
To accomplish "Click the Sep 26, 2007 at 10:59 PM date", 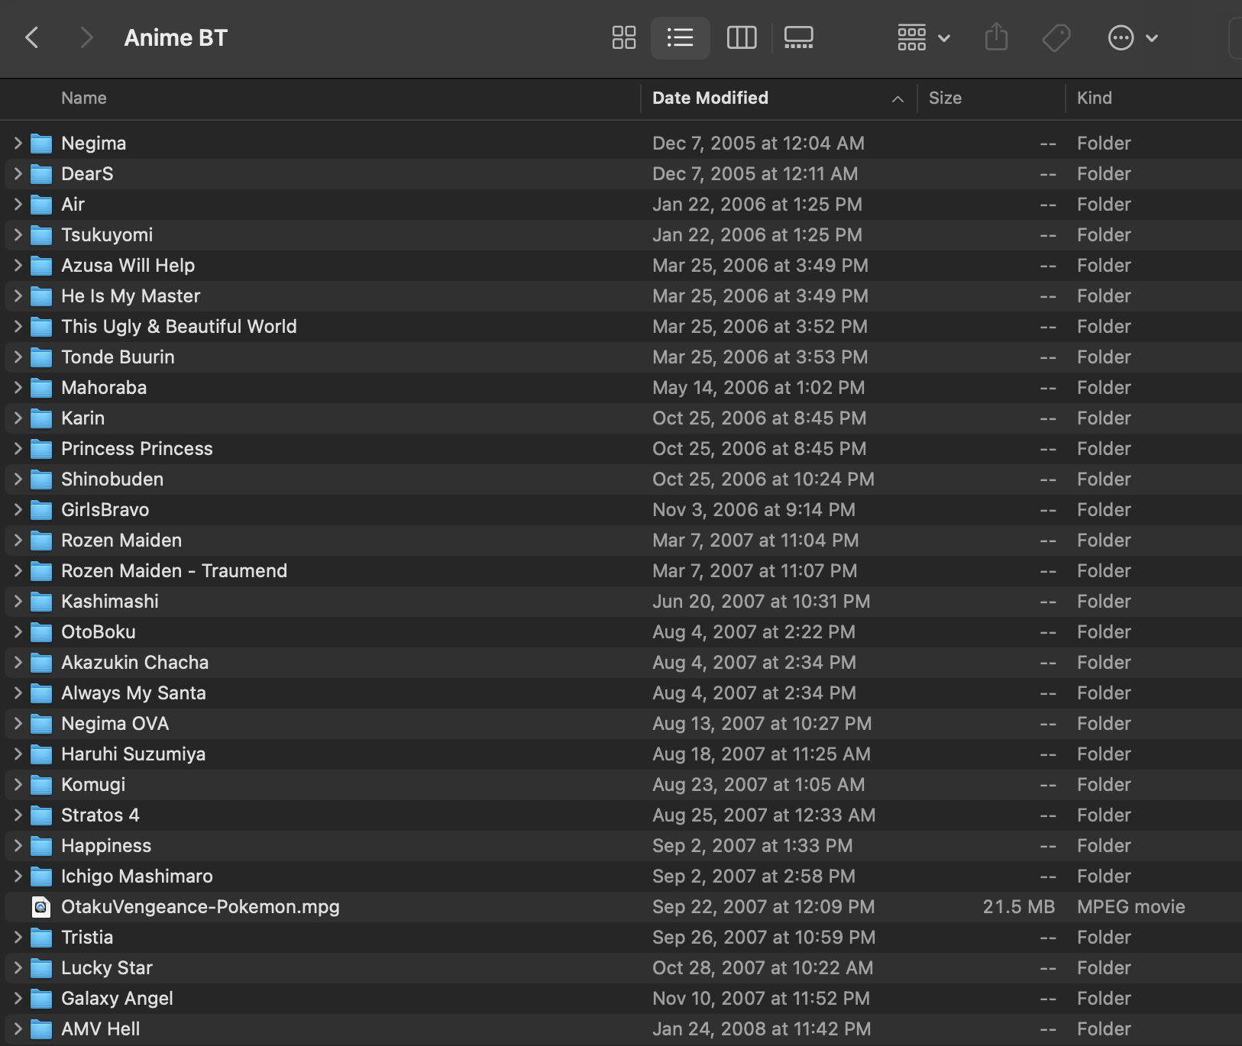I will point(764,937).
